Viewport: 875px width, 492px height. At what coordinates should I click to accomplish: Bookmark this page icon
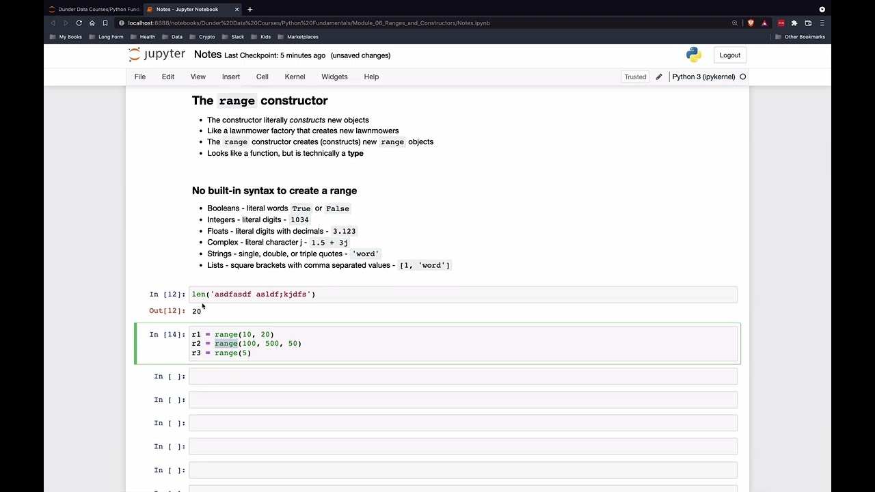105,23
